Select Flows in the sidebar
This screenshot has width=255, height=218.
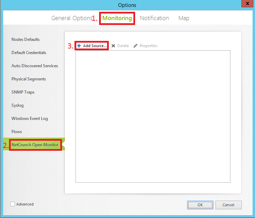17,132
